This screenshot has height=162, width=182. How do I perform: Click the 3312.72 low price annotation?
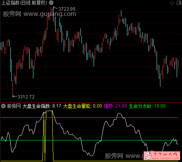[26, 97]
